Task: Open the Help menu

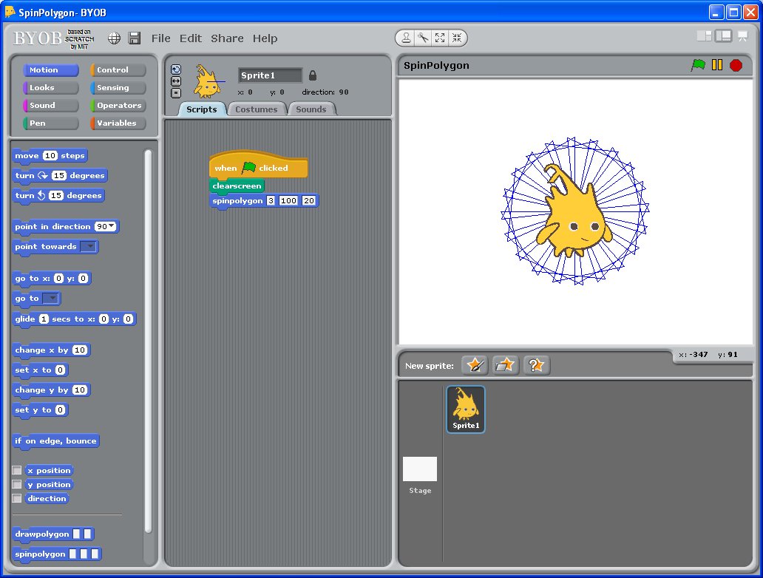Action: tap(265, 38)
